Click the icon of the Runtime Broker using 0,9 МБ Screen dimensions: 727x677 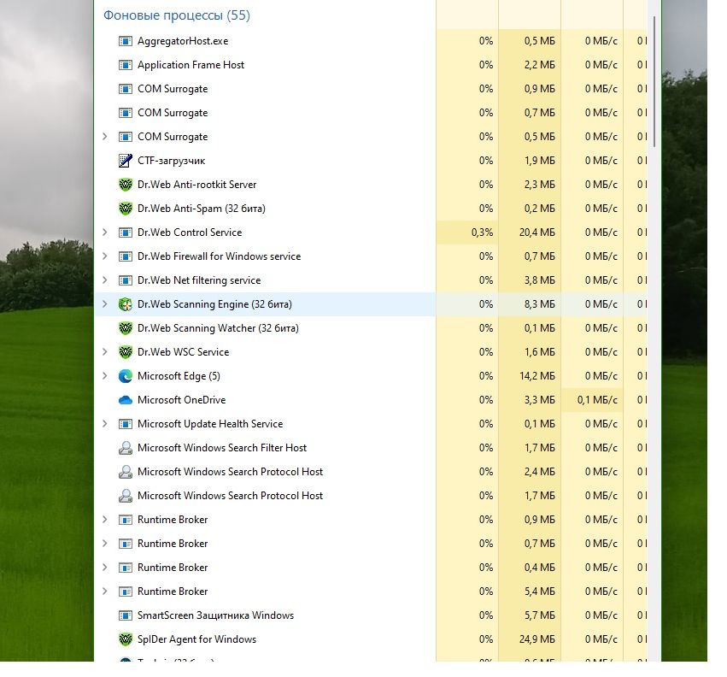126,520
